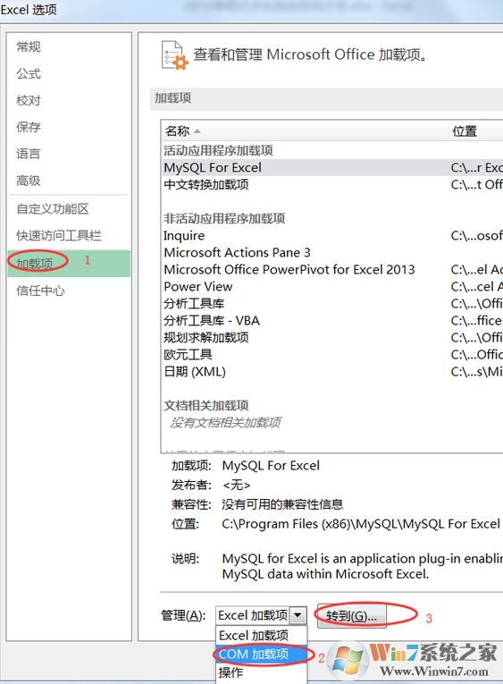
Task: Select the 中文转换加载项 row
Action: (x=332, y=184)
